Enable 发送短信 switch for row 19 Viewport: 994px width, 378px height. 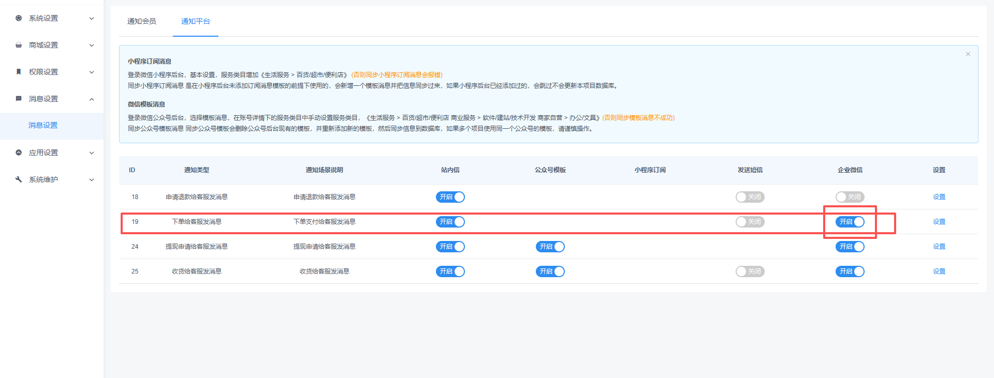coord(750,222)
